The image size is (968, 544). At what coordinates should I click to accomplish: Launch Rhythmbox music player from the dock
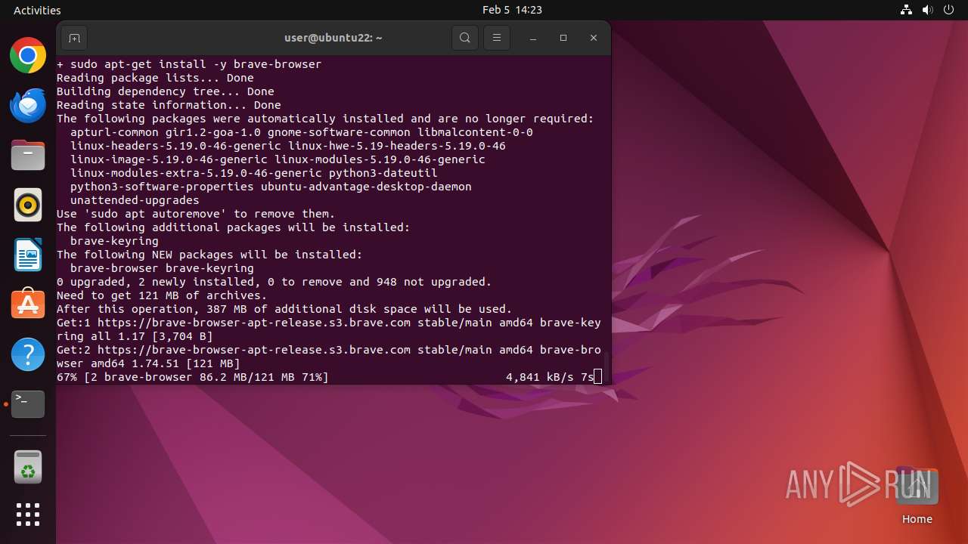pyautogui.click(x=28, y=205)
